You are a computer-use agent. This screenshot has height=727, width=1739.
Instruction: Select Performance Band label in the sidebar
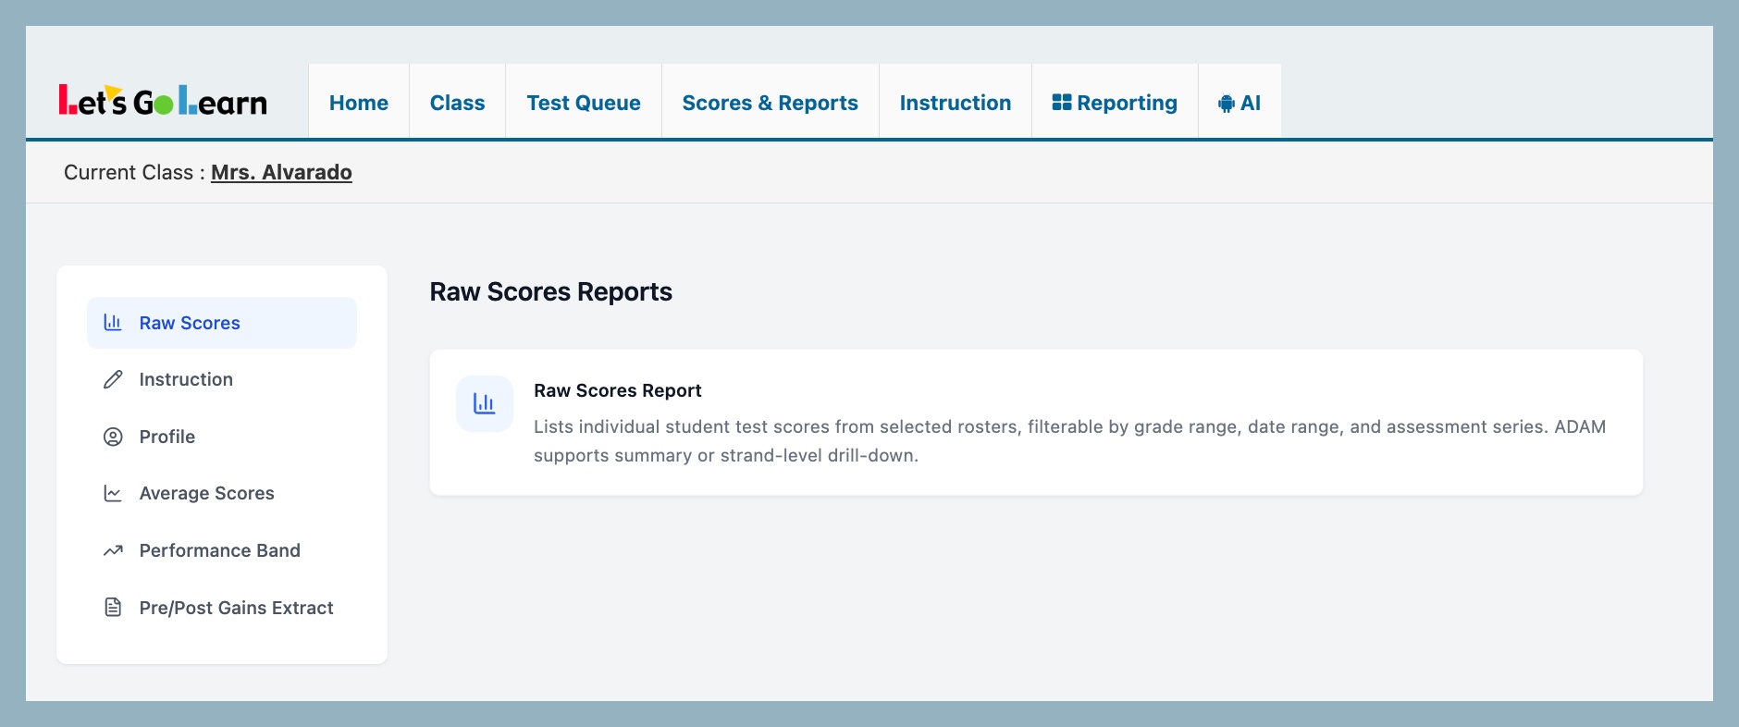tap(219, 550)
